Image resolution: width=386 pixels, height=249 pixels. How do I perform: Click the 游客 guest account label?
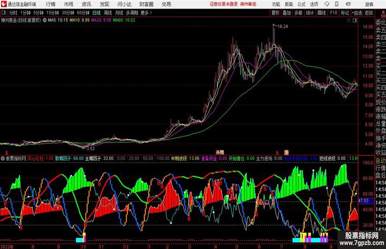[369, 4]
